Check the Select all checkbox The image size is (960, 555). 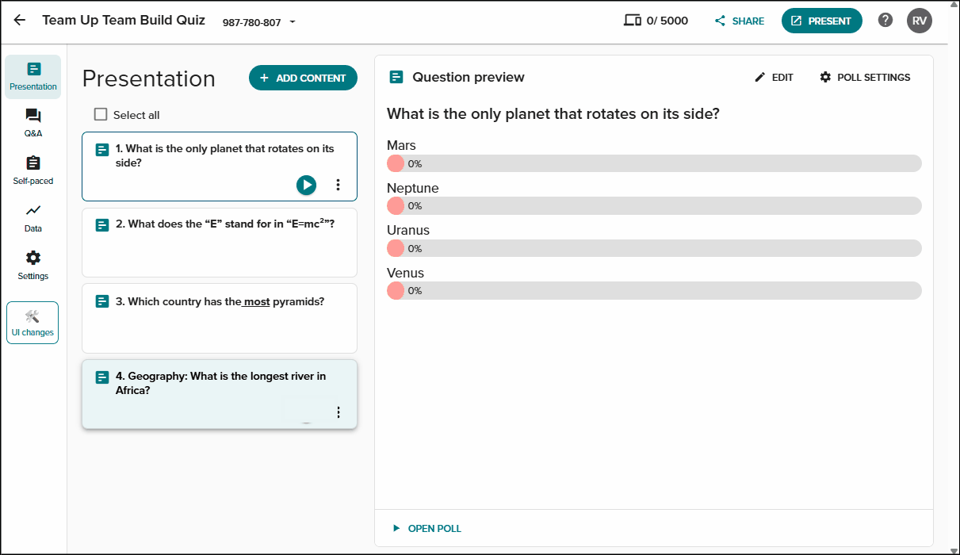(x=101, y=114)
